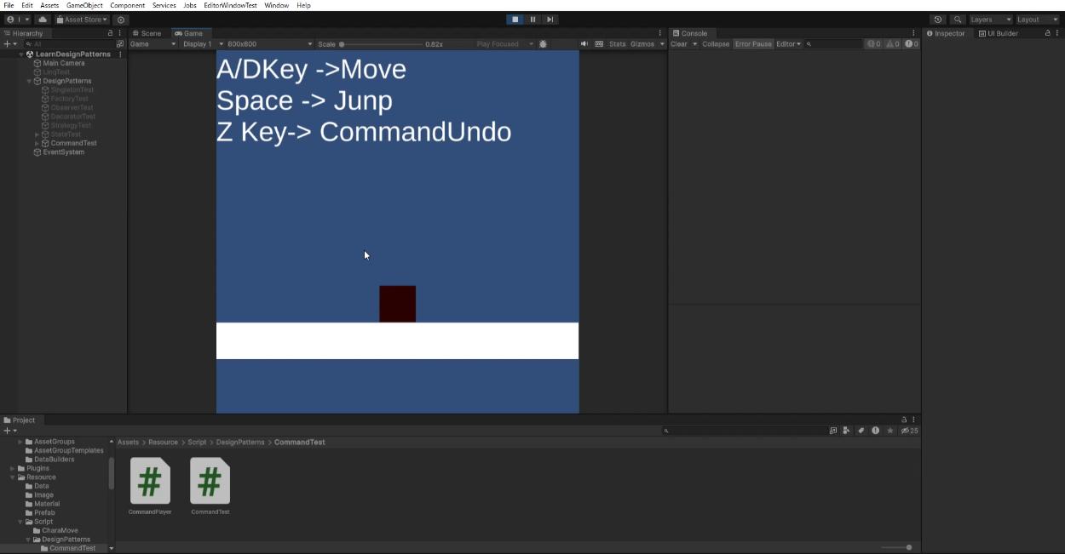Toggle Collapse in the Console

pyautogui.click(x=716, y=44)
